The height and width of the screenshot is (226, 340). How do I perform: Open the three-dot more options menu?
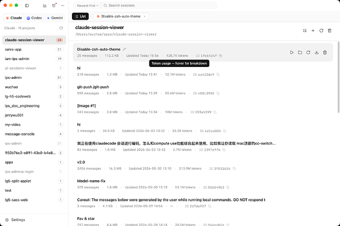click(x=63, y=5)
